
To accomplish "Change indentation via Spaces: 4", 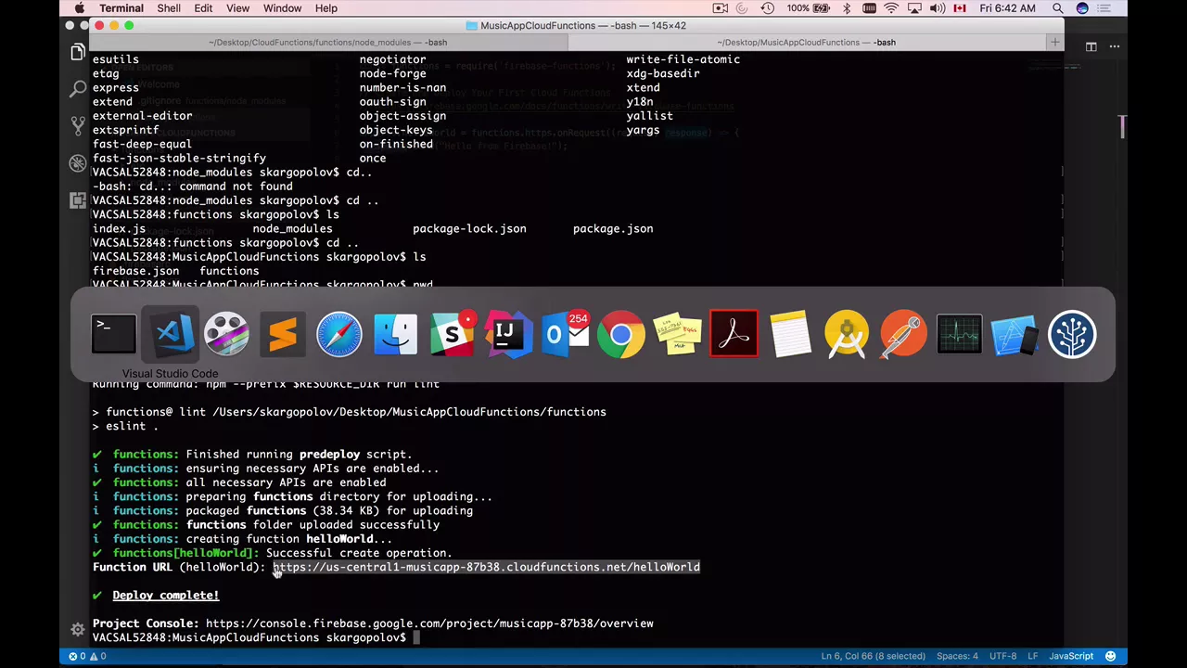I will [957, 656].
